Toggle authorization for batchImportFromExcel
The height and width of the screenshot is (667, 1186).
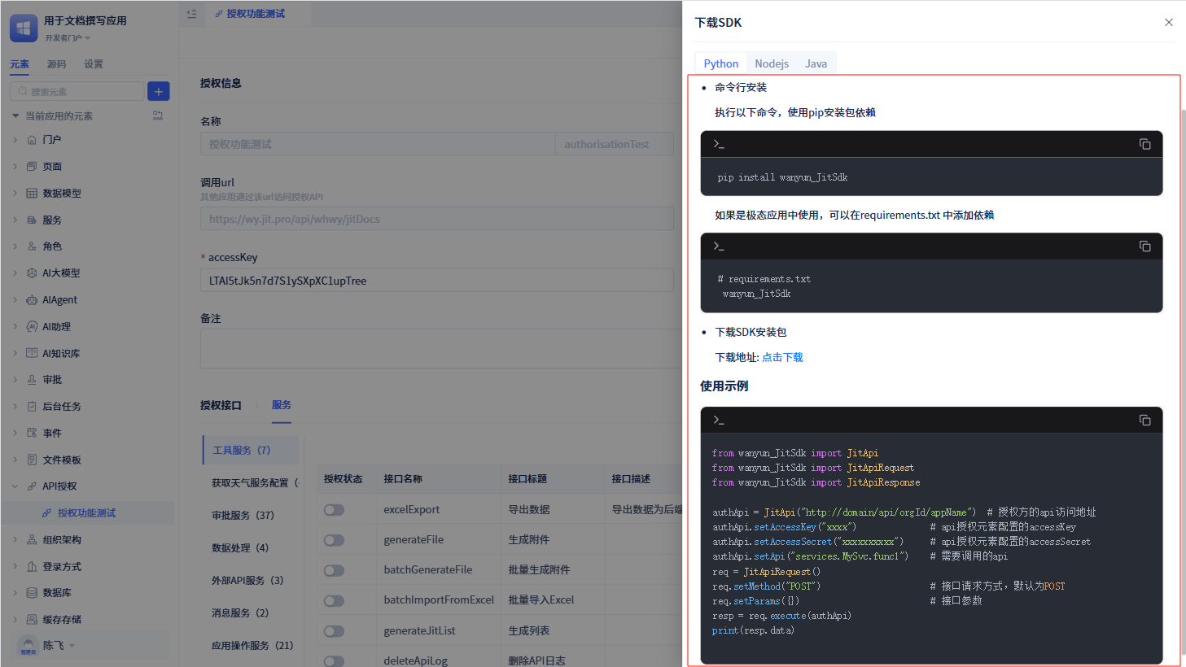334,600
